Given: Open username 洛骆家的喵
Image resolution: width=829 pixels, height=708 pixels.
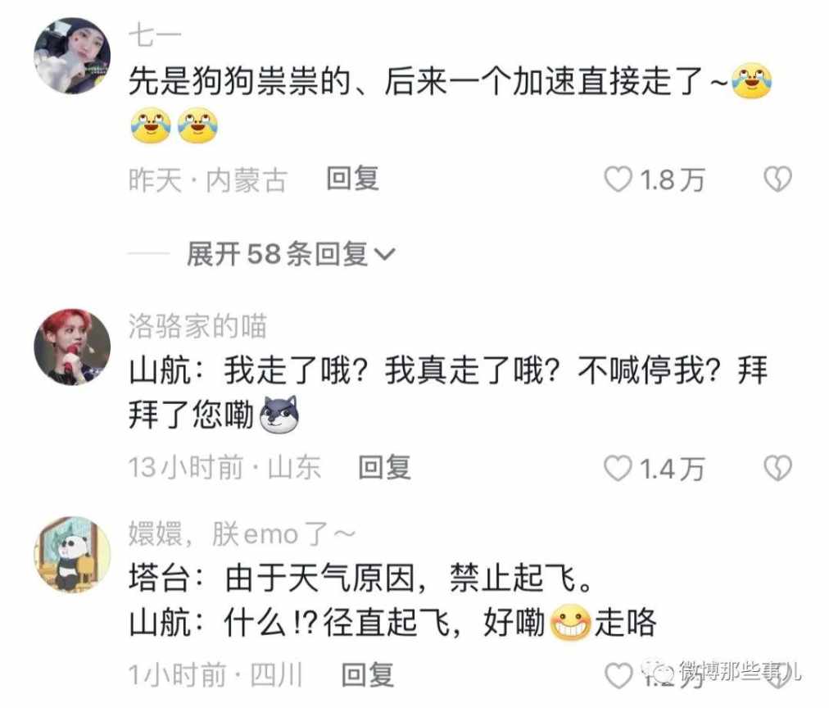Looking at the screenshot, I should tap(197, 325).
